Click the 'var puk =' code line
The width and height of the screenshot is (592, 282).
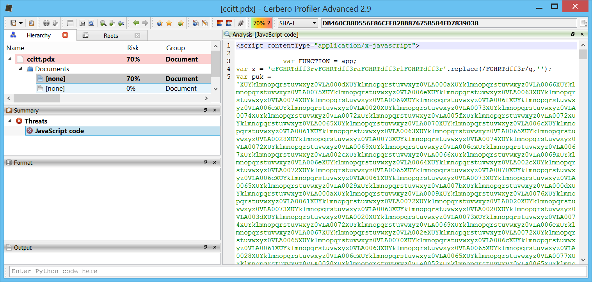tap(253, 77)
